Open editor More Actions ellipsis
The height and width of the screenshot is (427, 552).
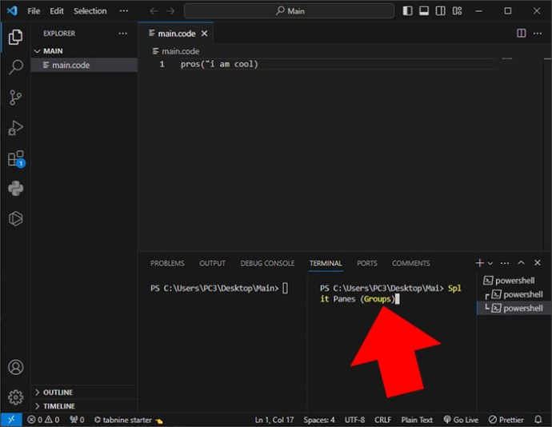538,34
